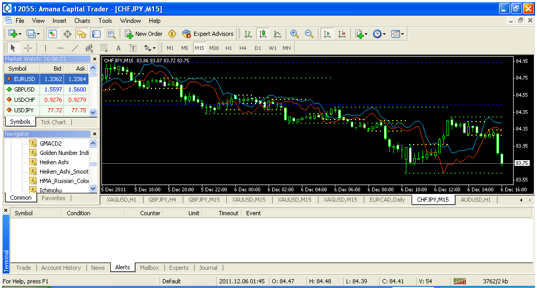The width and height of the screenshot is (537, 288).
Task: Pick the Horizontal Line drawing tool
Action: click(x=60, y=48)
